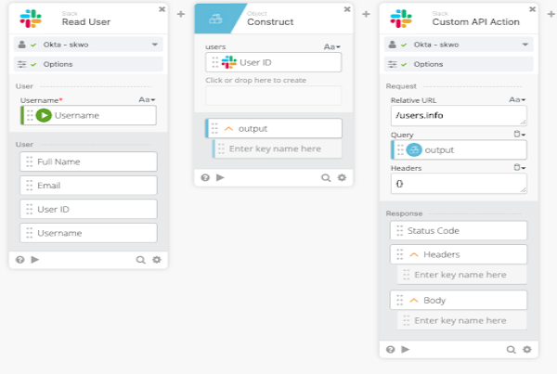Click the search icon on Custom API Action card

click(511, 349)
